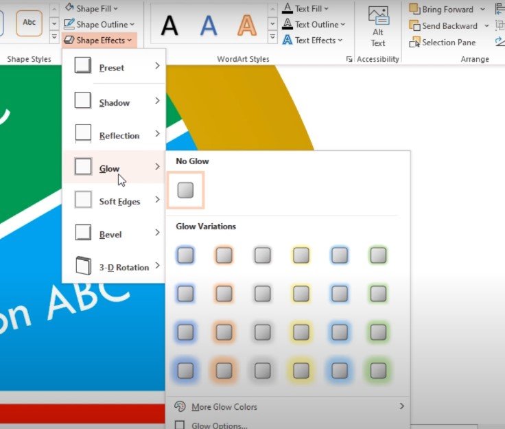Apply black WordArt style letter A
The width and height of the screenshot is (505, 429).
click(169, 26)
